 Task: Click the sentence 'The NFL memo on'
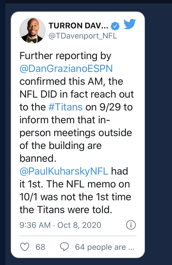(x=88, y=184)
